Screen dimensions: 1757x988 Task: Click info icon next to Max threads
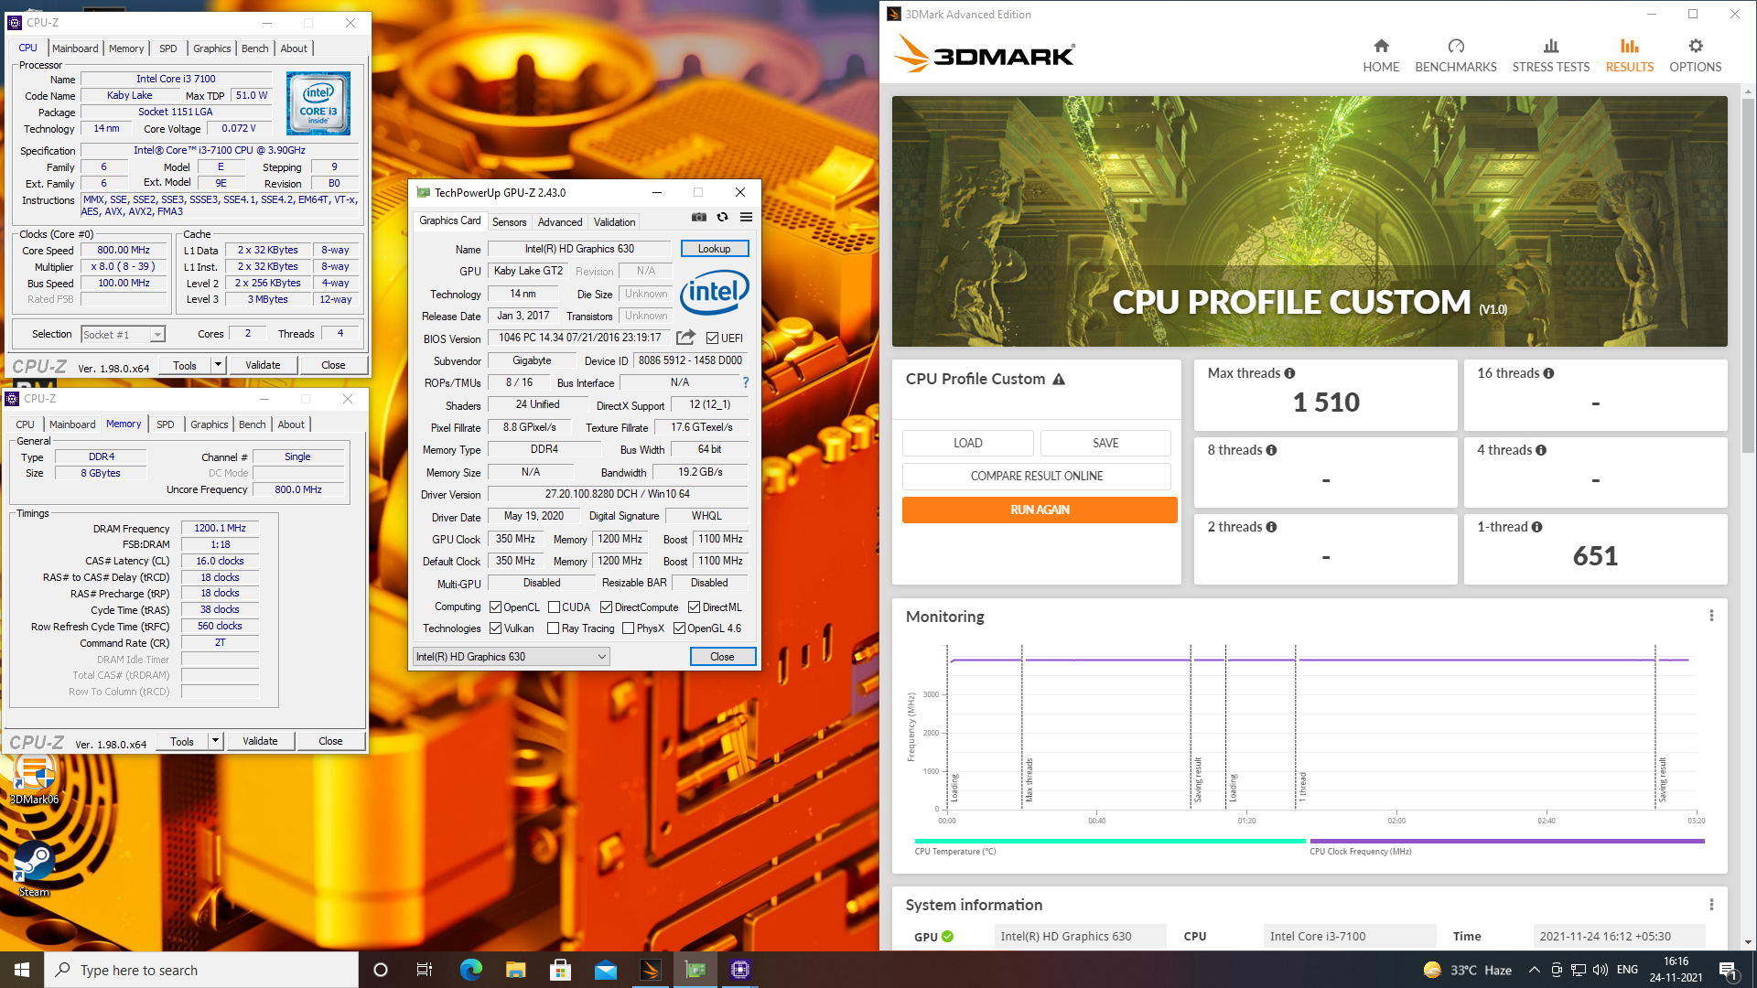point(1289,373)
